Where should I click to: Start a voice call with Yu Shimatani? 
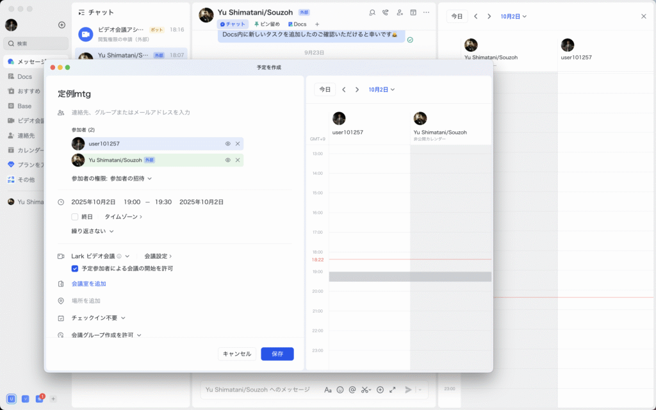point(385,12)
